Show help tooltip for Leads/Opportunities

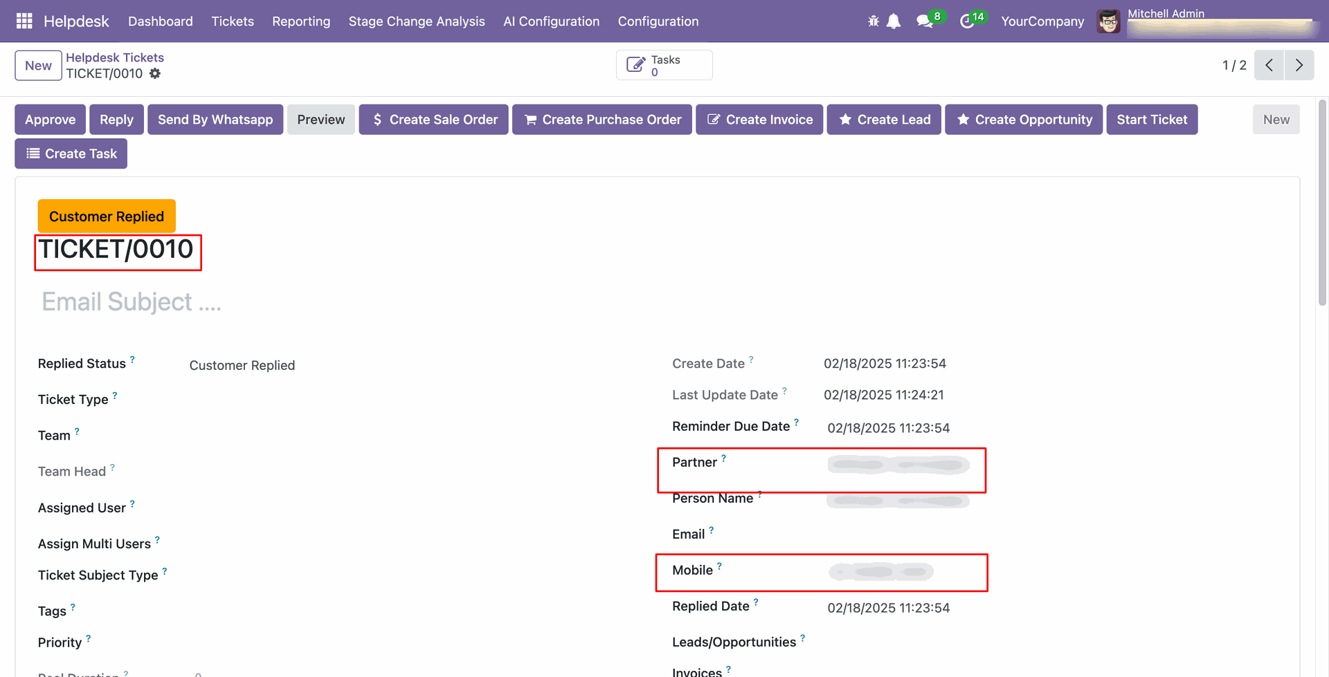[802, 638]
